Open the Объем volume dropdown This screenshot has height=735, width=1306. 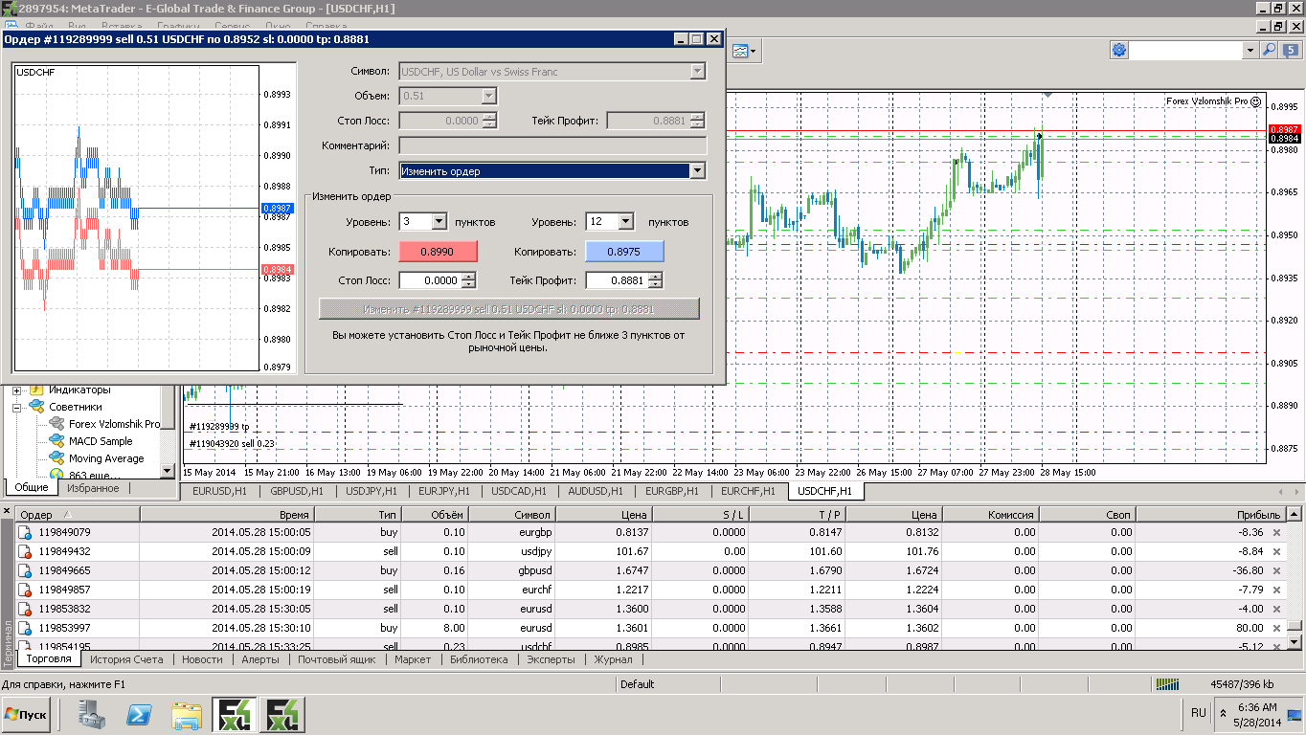tap(488, 96)
